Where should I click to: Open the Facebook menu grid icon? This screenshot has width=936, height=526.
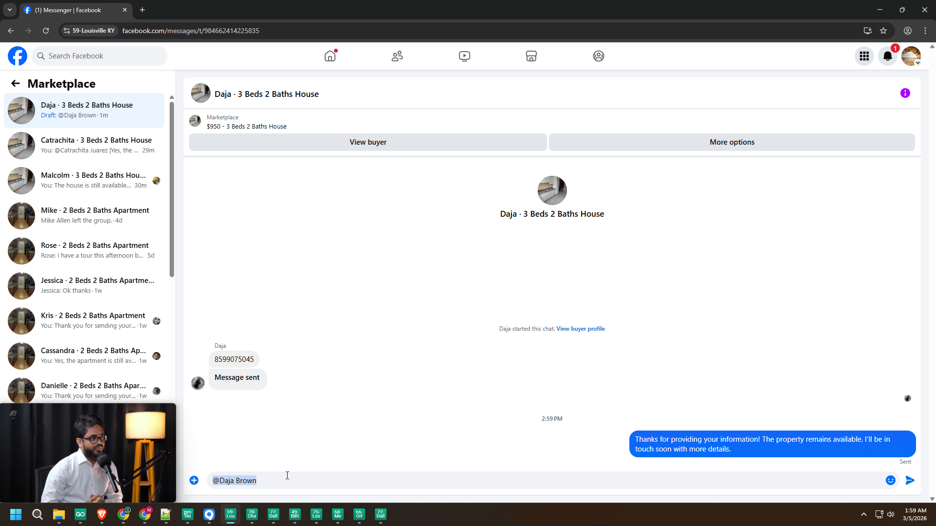[864, 56]
